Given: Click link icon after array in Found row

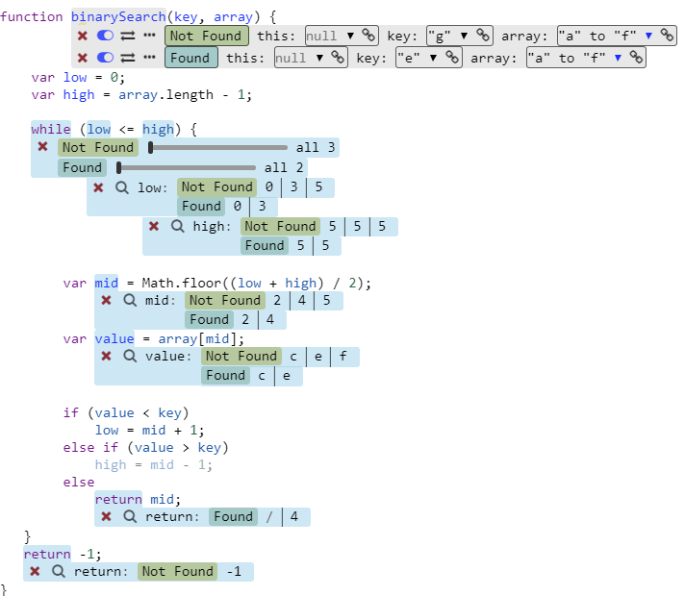Looking at the screenshot, I should point(636,58).
